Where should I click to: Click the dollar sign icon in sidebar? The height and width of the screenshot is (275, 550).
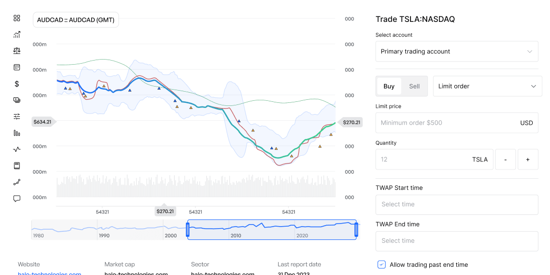point(17,84)
